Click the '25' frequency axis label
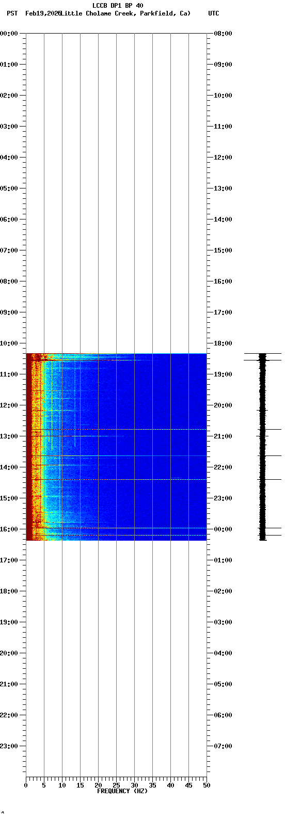Image resolution: width=285 pixels, height=818 pixels. click(x=116, y=785)
